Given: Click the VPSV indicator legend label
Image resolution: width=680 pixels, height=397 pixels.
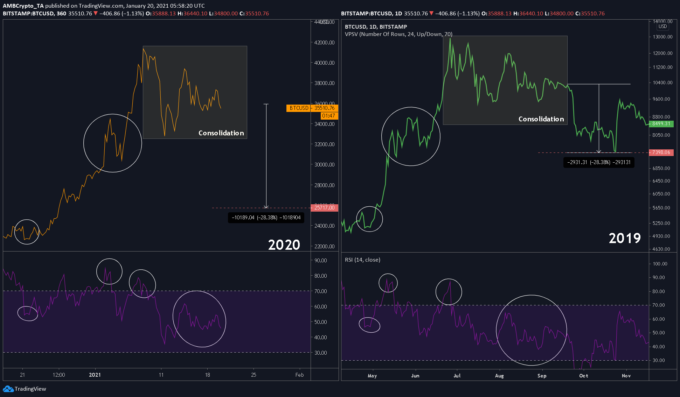Looking at the screenshot, I should [398, 34].
